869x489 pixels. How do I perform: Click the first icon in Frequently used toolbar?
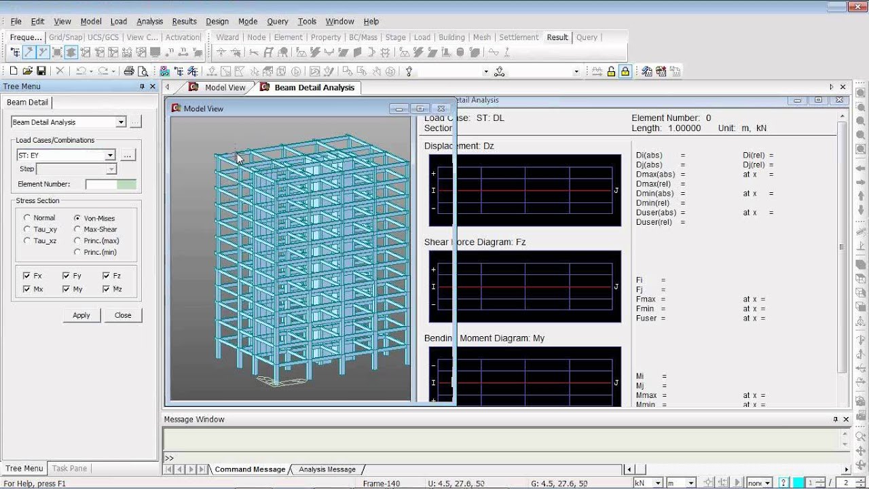15,52
